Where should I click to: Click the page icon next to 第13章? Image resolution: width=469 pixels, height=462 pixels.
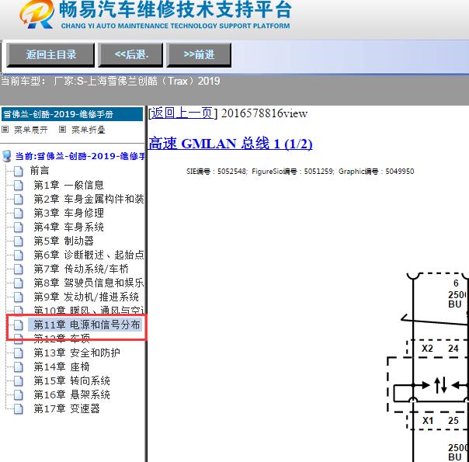[18, 353]
